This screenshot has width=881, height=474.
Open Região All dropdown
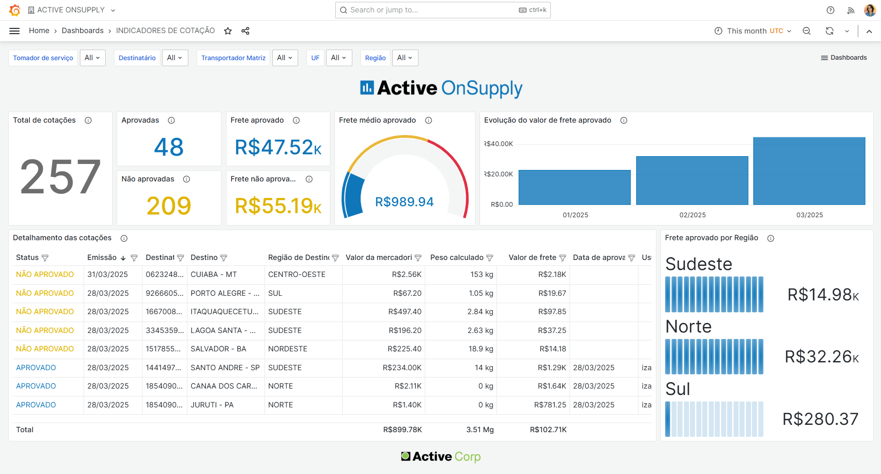click(x=405, y=58)
